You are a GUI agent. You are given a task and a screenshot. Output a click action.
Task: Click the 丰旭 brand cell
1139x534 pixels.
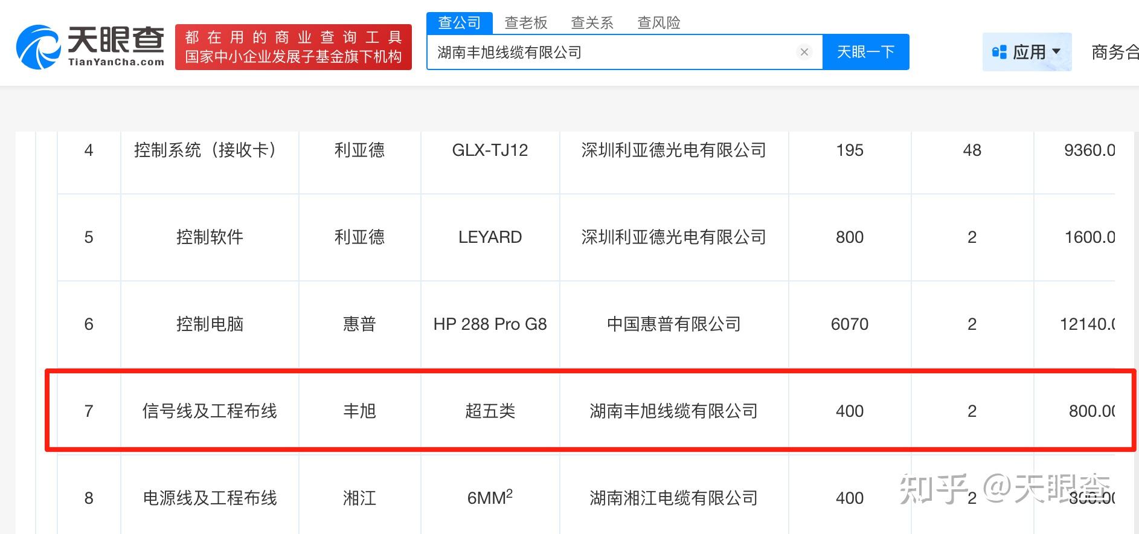[x=359, y=411]
